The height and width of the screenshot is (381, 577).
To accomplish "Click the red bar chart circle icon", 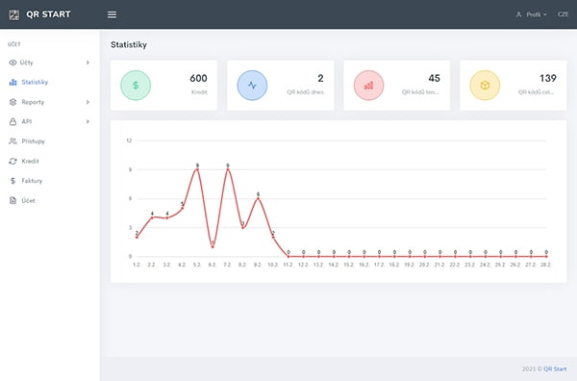I will [368, 86].
